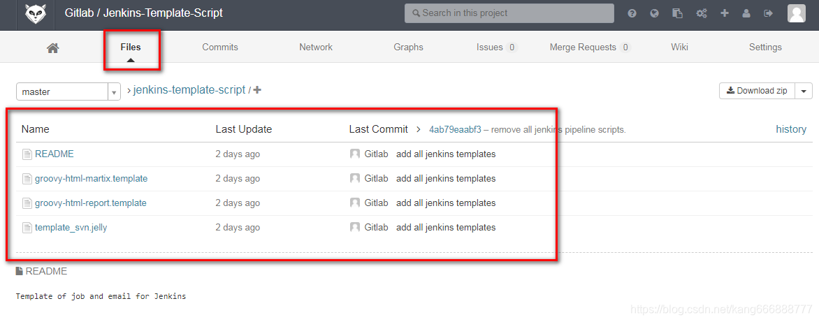Open groovy-html-martix.template file
The width and height of the screenshot is (819, 322).
tap(92, 179)
